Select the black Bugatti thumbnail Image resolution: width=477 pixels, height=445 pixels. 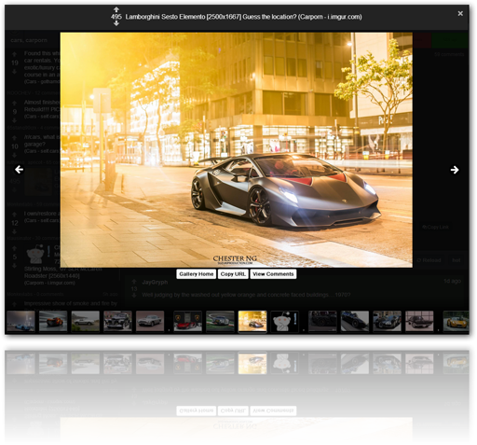[x=388, y=321]
